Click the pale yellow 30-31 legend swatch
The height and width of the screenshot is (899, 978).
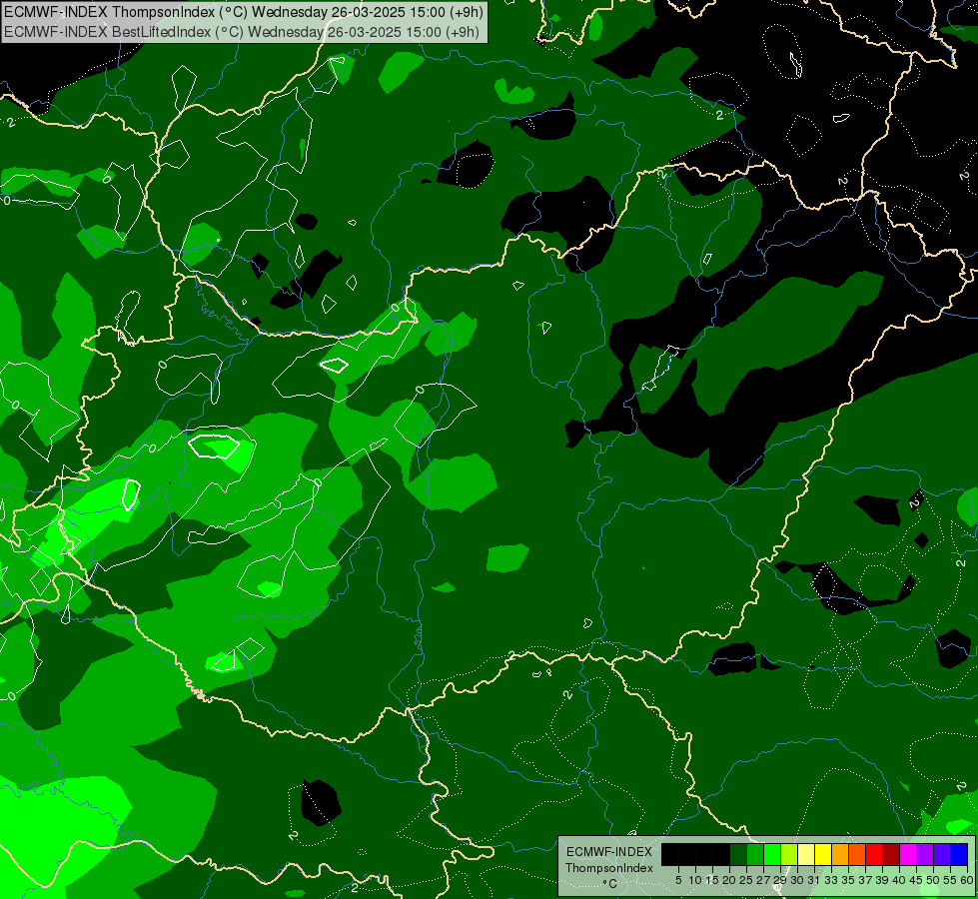coord(806,854)
